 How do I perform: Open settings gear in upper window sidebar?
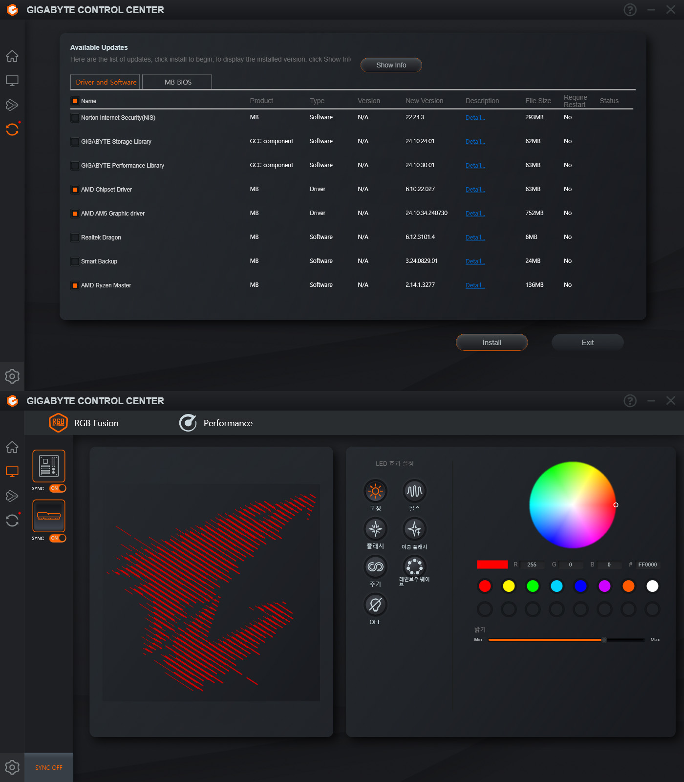coord(12,376)
